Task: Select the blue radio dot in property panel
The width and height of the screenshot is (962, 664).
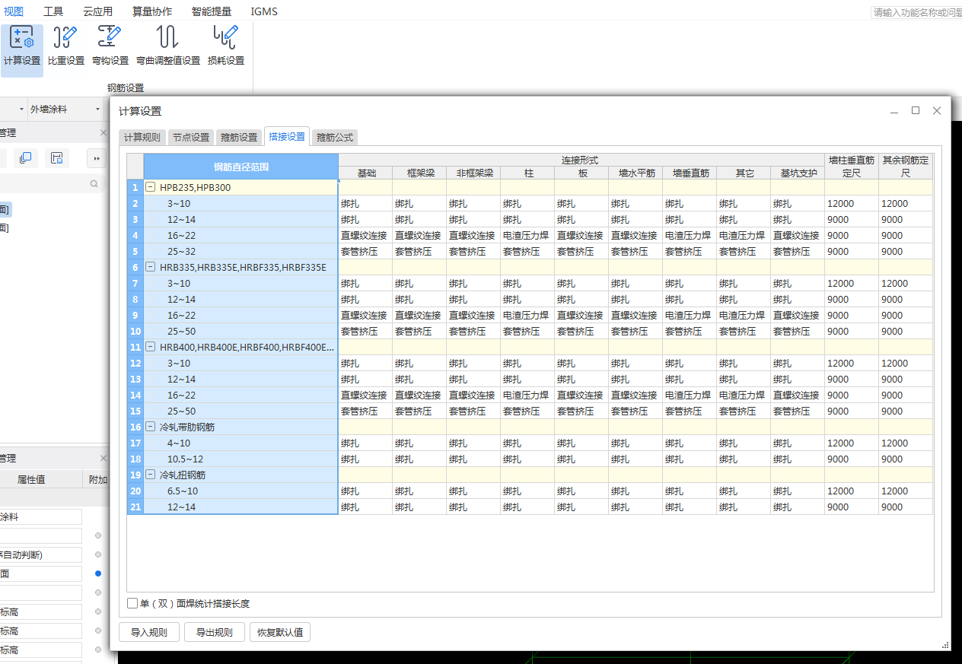Action: point(98,573)
